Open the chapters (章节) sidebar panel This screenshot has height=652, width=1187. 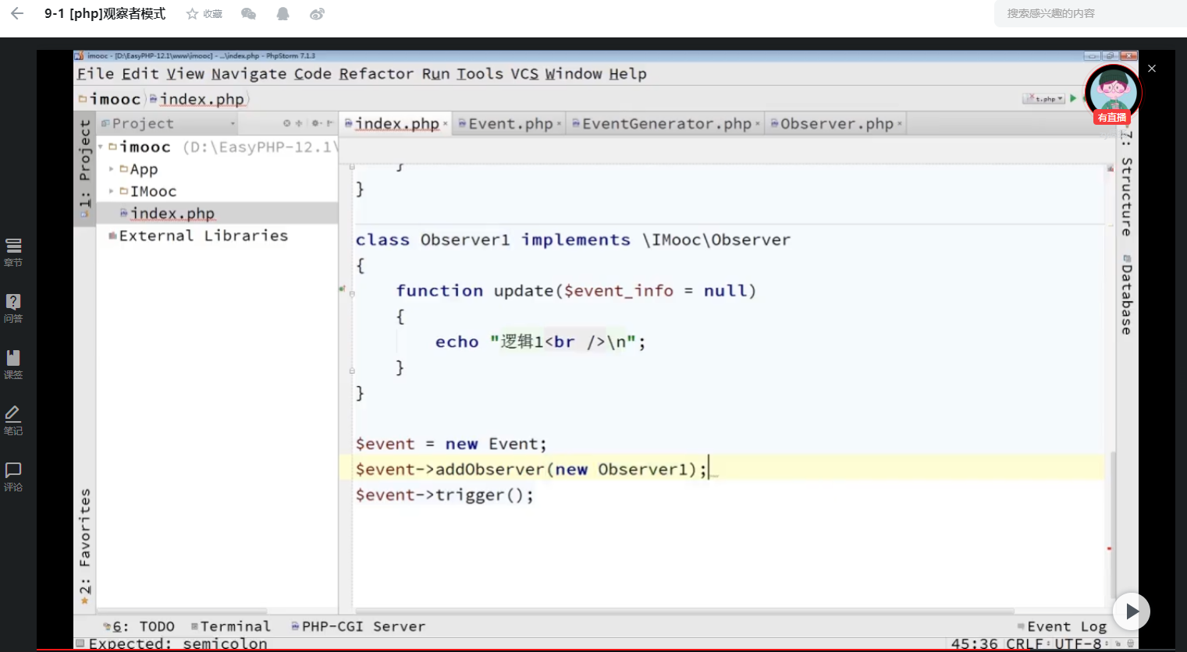[13, 253]
